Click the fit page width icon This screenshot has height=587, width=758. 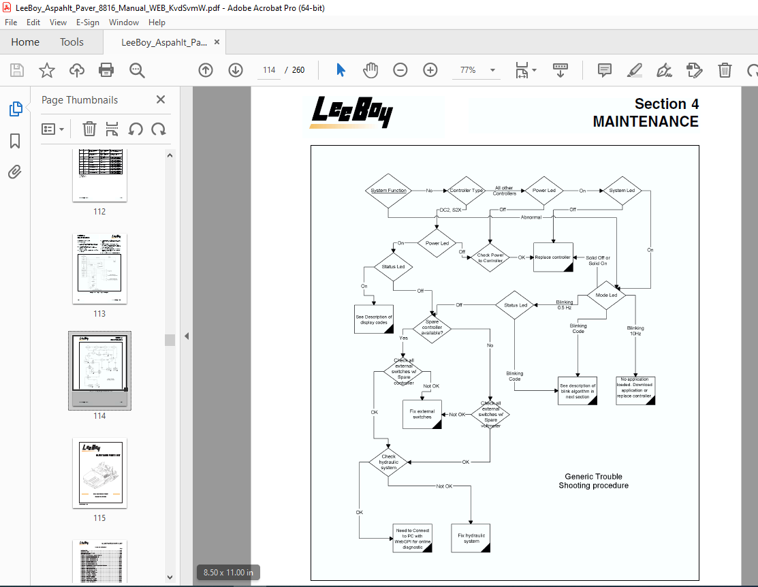coord(522,70)
